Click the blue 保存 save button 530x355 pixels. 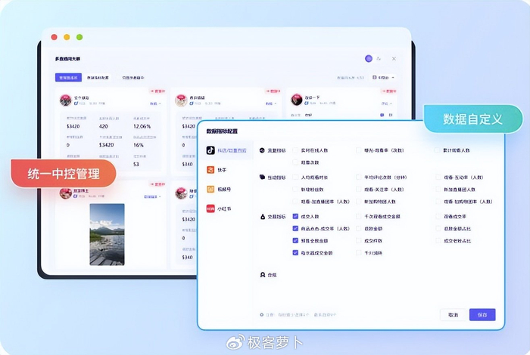pos(482,314)
